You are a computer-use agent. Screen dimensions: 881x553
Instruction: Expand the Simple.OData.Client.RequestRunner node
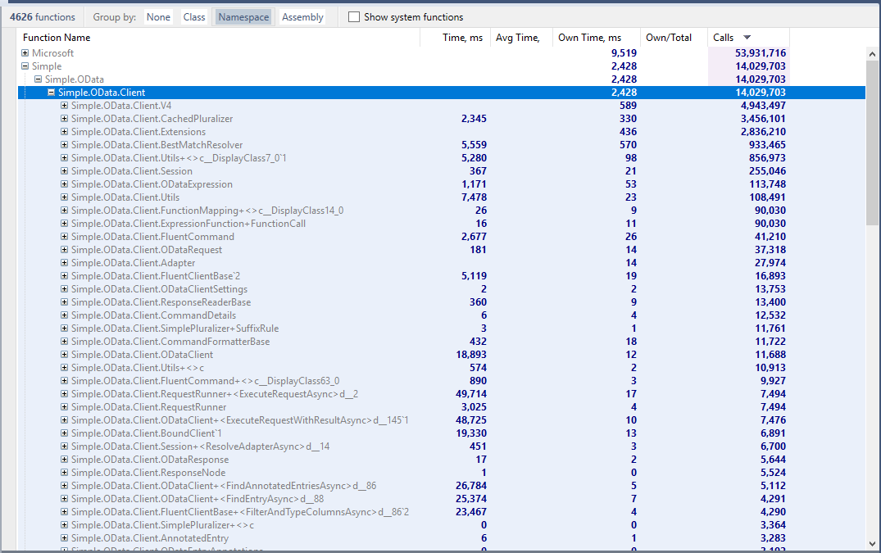click(x=64, y=406)
